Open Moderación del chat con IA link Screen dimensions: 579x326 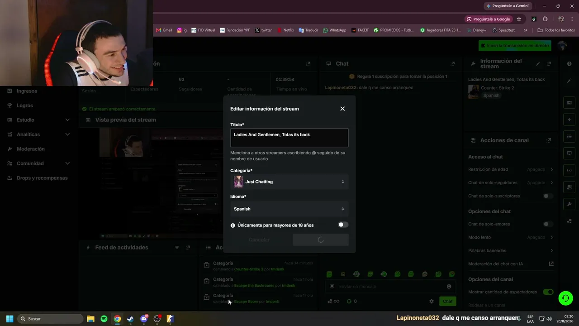(511, 264)
